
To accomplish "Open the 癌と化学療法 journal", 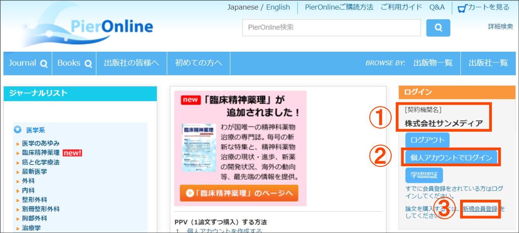I will pyautogui.click(x=41, y=162).
